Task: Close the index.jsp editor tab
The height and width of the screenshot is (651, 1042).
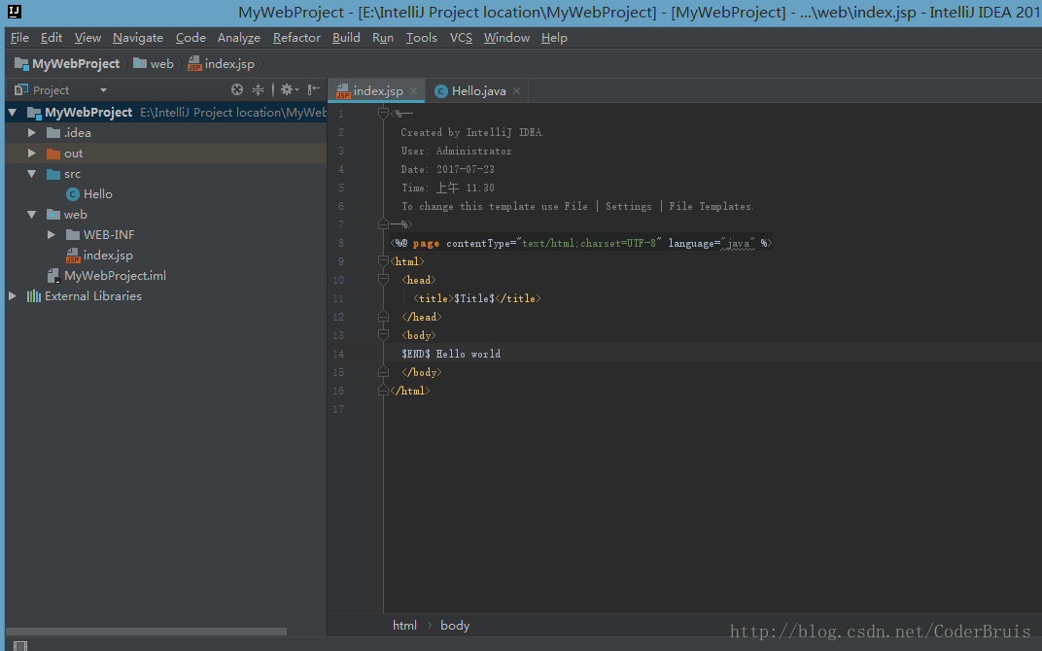Action: pyautogui.click(x=413, y=90)
